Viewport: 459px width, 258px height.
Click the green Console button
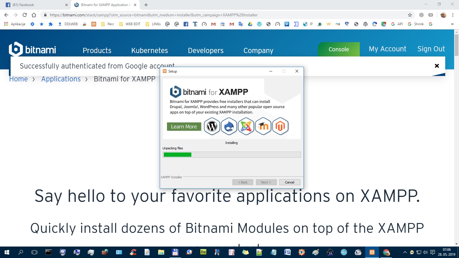339,49
